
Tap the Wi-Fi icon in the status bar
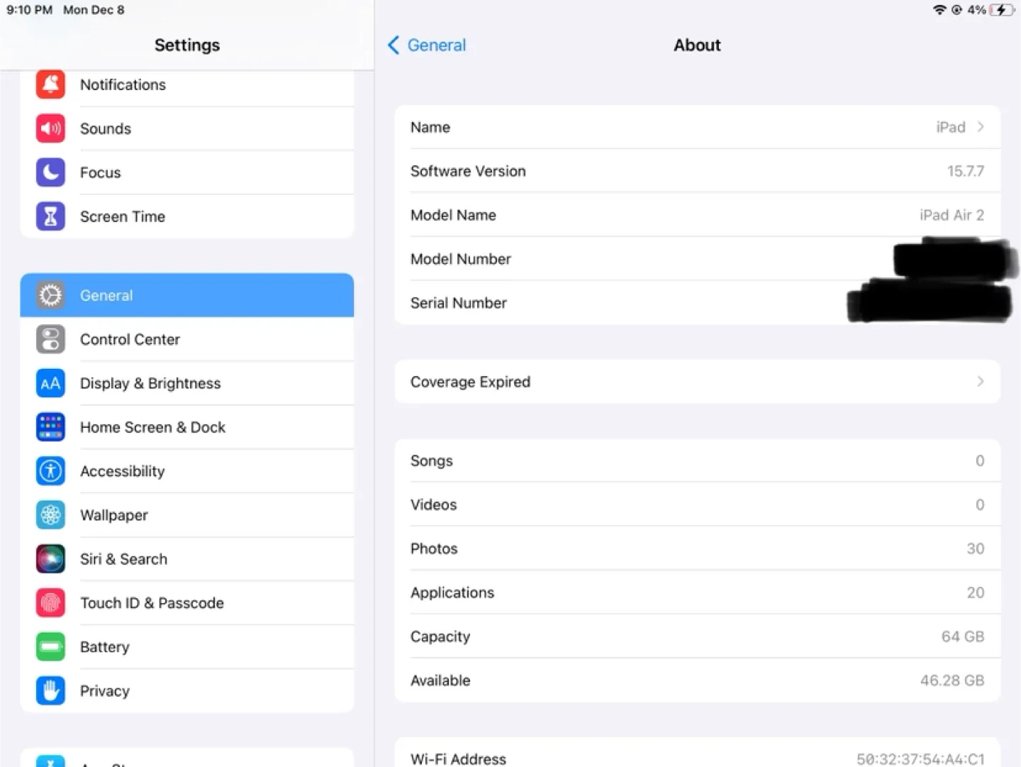(x=939, y=10)
